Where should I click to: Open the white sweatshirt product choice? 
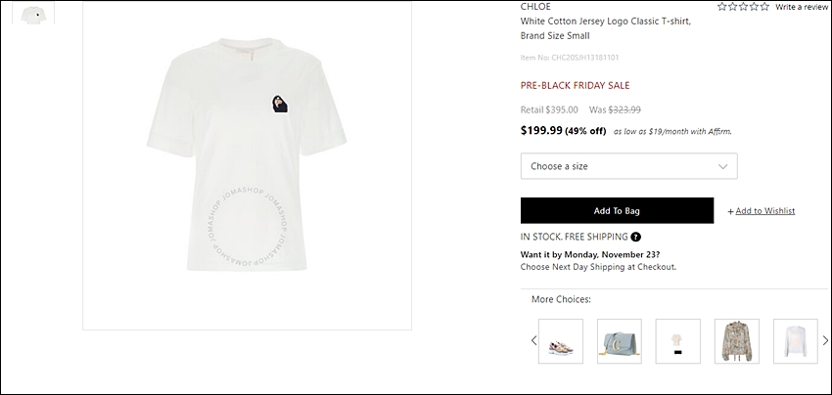pos(796,341)
